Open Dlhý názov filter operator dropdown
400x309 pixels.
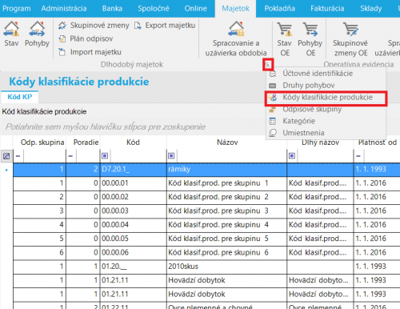click(x=292, y=155)
